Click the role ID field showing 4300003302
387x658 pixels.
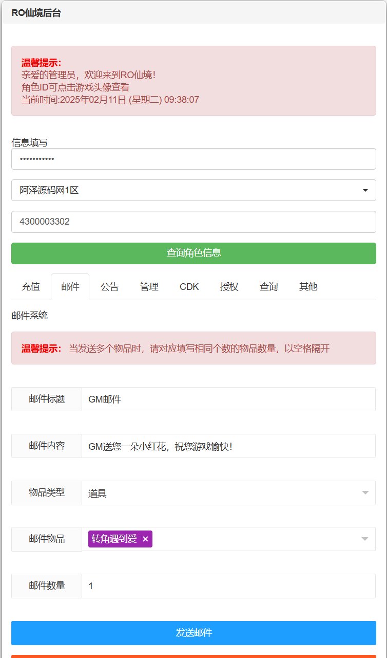[193, 222]
